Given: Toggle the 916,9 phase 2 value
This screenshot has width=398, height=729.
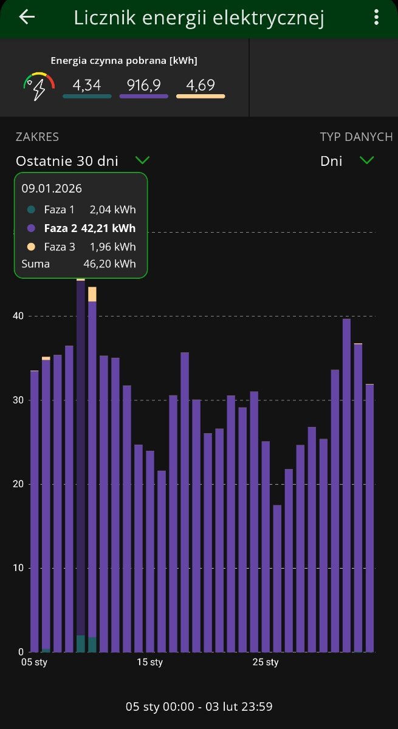Looking at the screenshot, I should (144, 86).
